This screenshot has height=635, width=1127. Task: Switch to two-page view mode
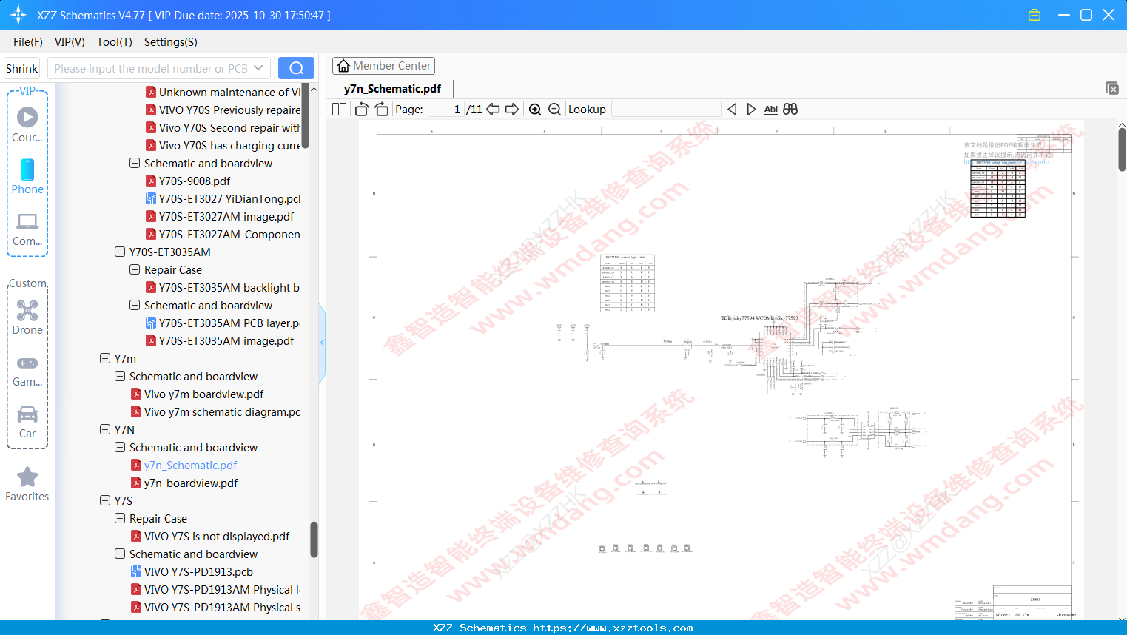click(x=339, y=109)
